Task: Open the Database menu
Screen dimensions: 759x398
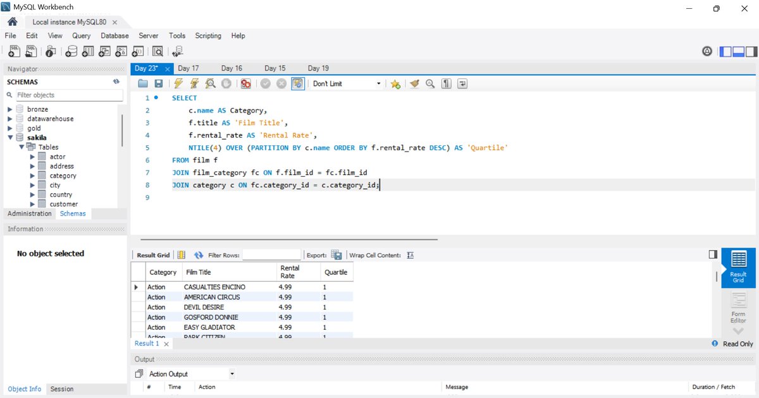Action: (x=114, y=36)
